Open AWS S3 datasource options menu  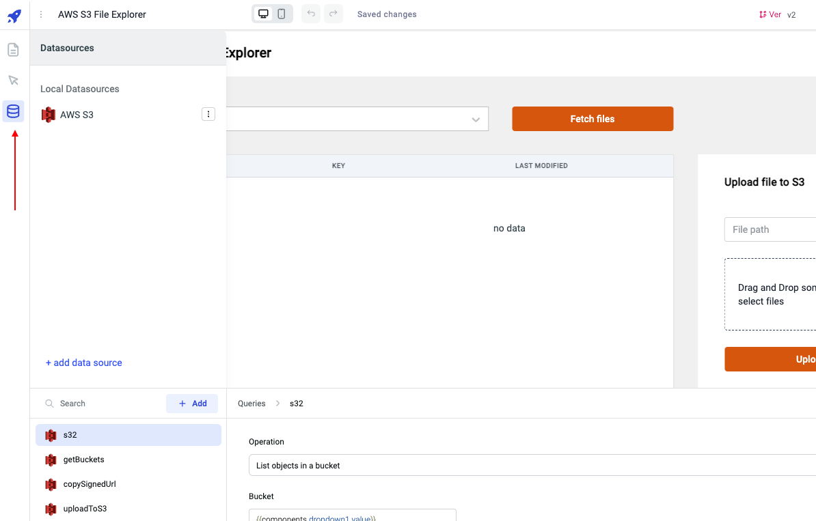coord(208,115)
